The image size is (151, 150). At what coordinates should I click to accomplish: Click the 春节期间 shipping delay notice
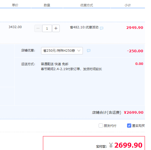(71, 69)
